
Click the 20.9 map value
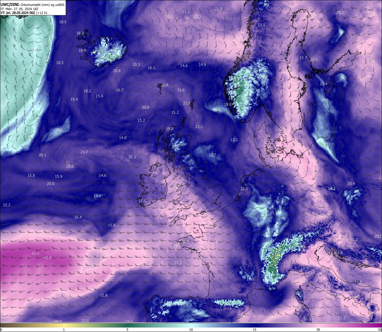point(145,107)
